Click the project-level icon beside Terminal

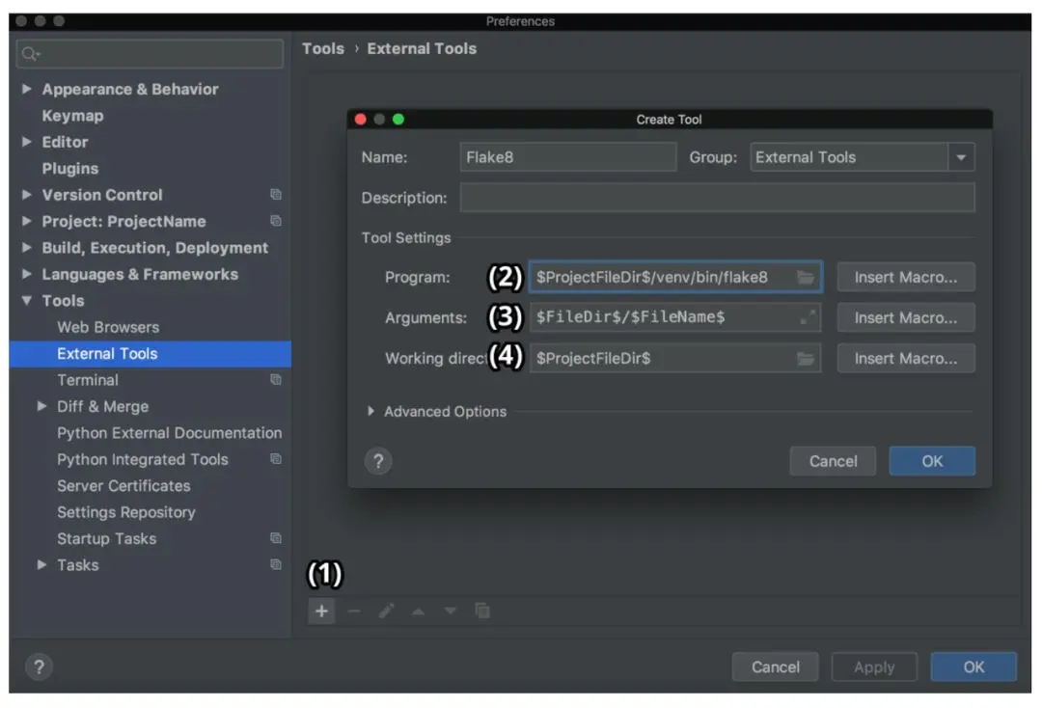276,380
